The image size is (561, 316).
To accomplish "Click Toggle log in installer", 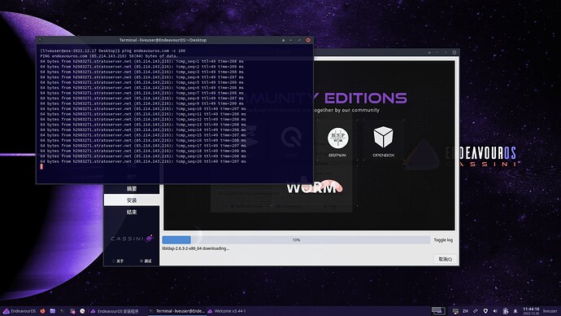I will tap(443, 240).
